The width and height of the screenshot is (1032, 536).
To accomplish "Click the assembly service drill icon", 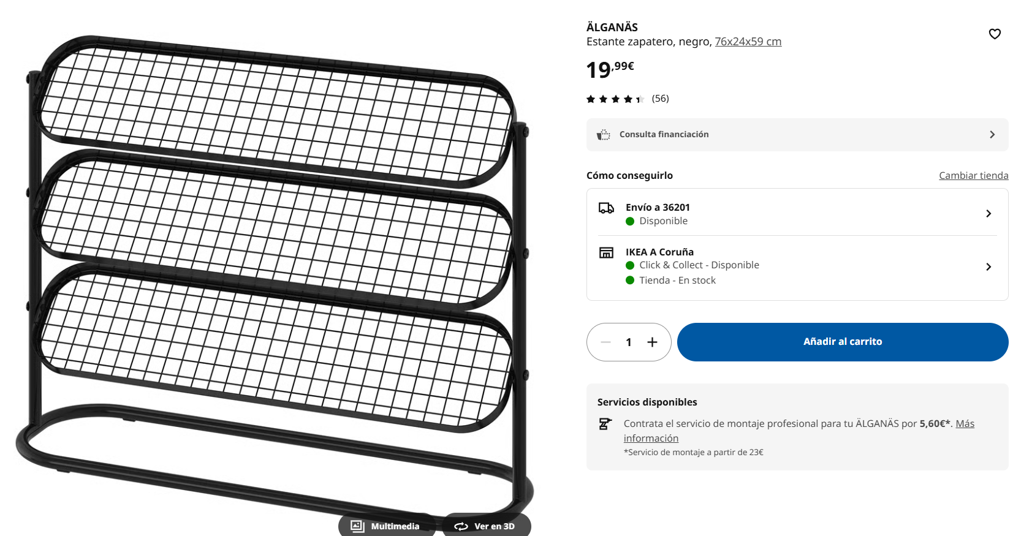I will tap(605, 424).
